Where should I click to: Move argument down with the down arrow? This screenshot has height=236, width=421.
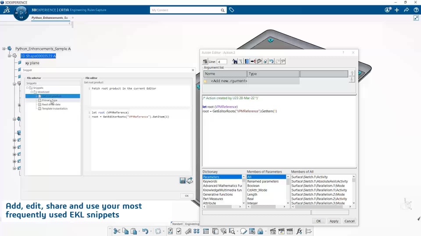(x=352, y=80)
